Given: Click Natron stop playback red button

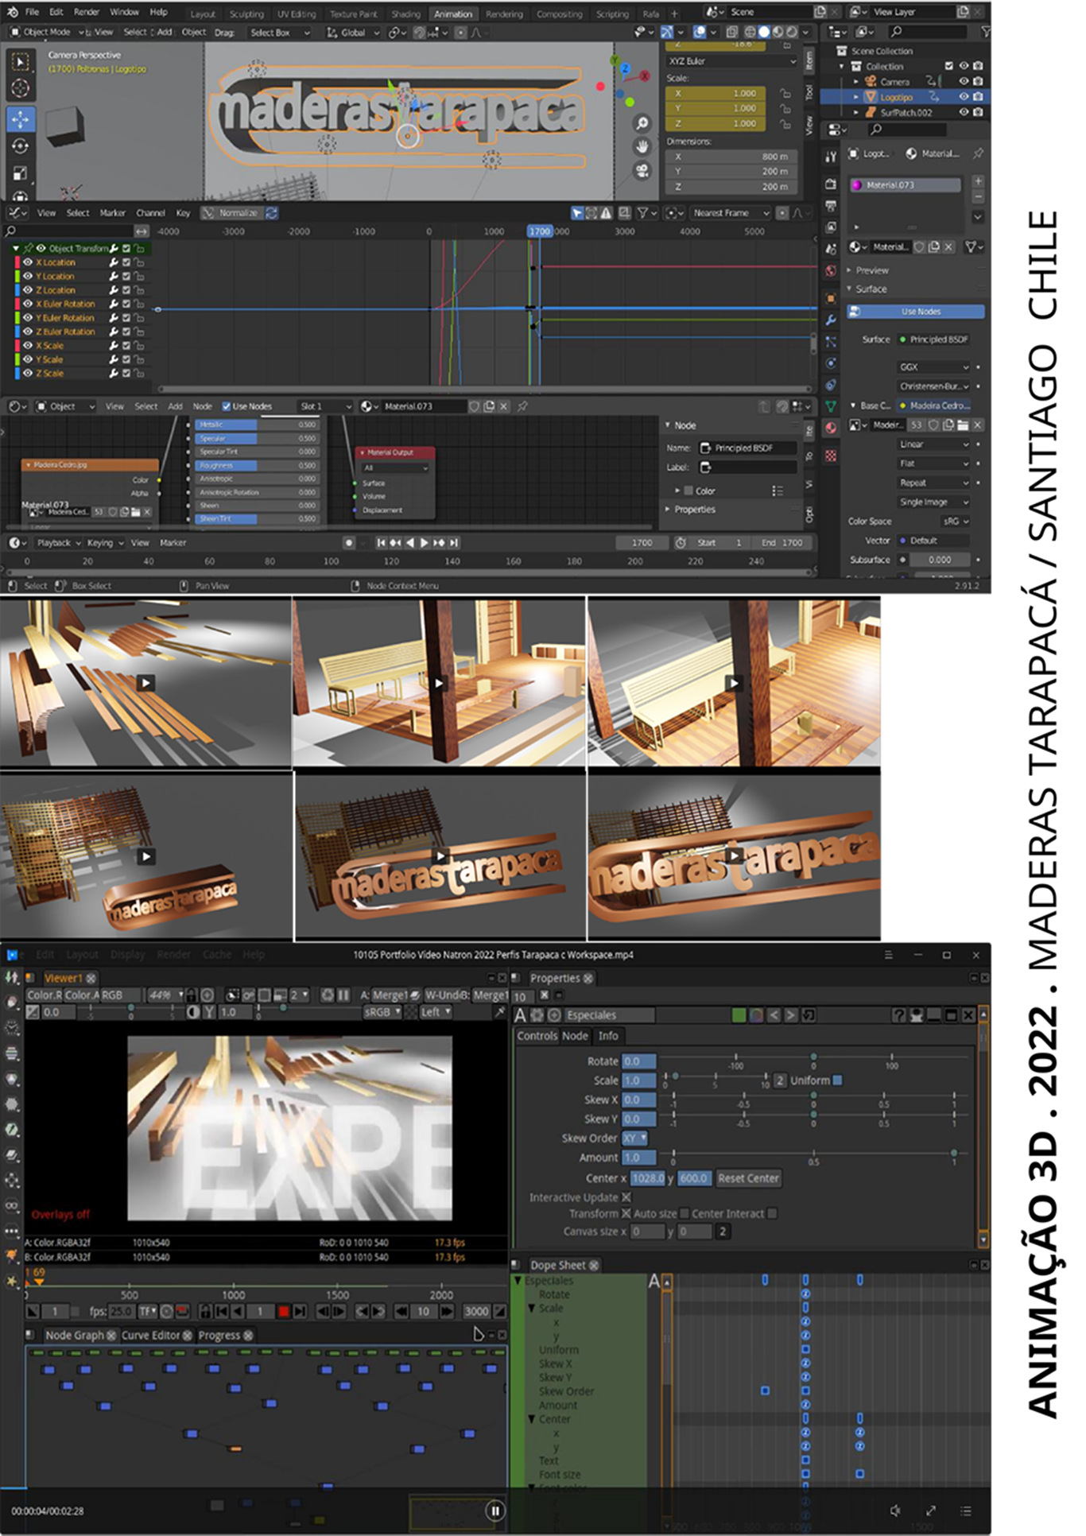Looking at the screenshot, I should click(283, 1312).
